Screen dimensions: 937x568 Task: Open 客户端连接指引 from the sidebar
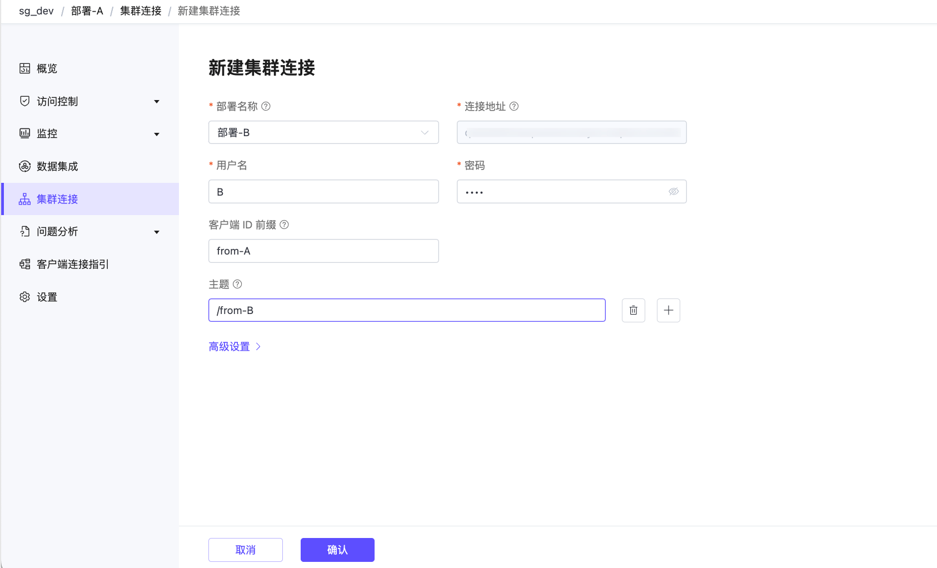coord(73,264)
